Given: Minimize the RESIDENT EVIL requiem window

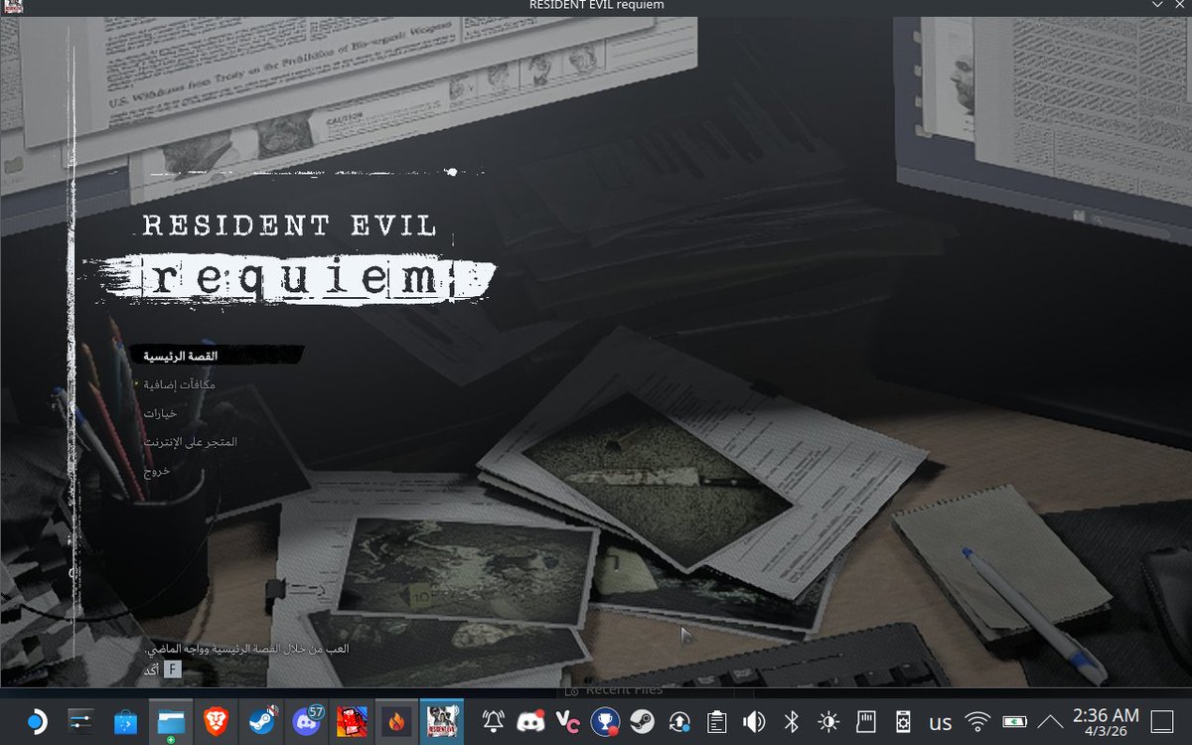Looking at the screenshot, I should pos(1156,5).
